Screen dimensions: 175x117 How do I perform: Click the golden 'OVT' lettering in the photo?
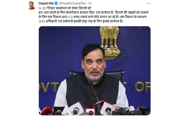49,87
